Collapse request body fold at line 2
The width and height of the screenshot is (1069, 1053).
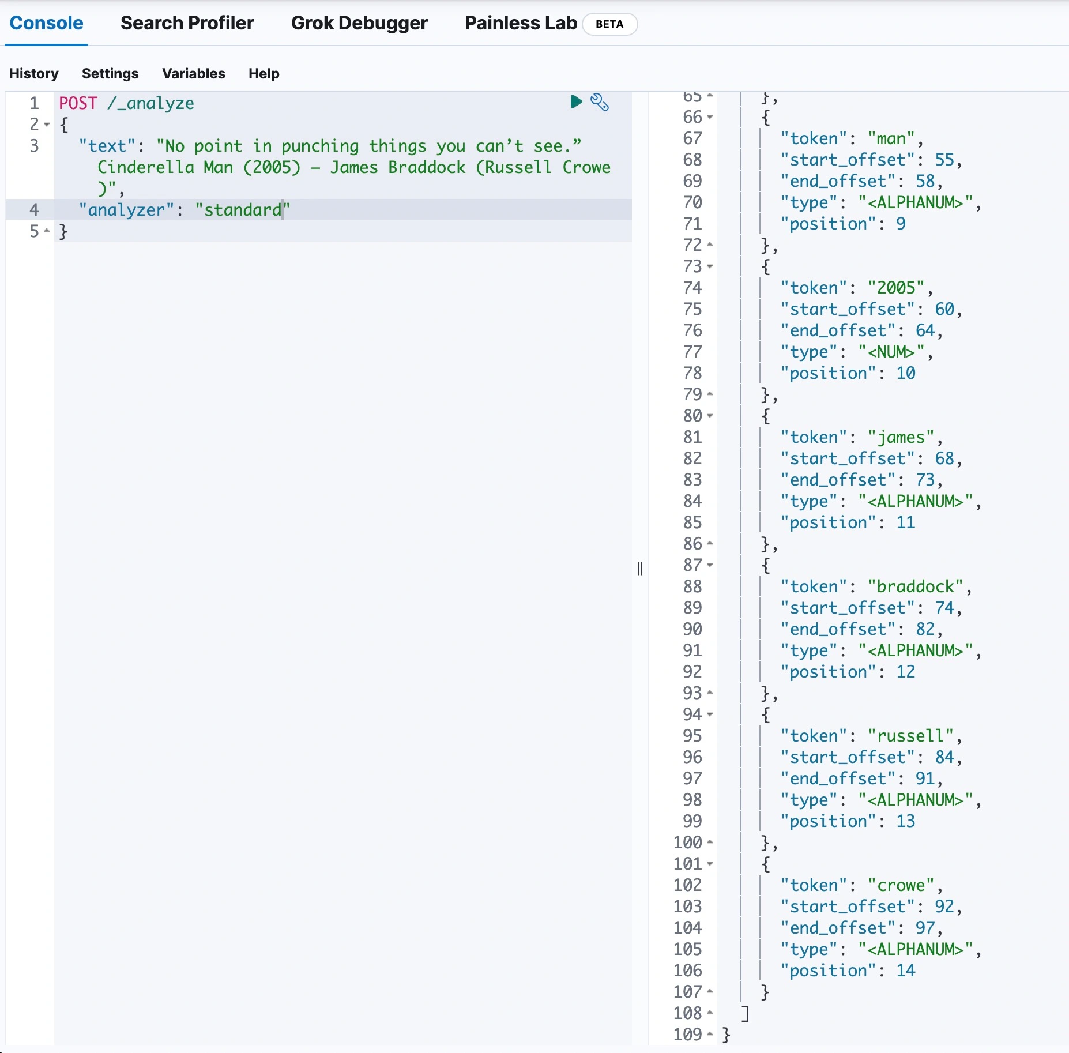click(x=47, y=125)
